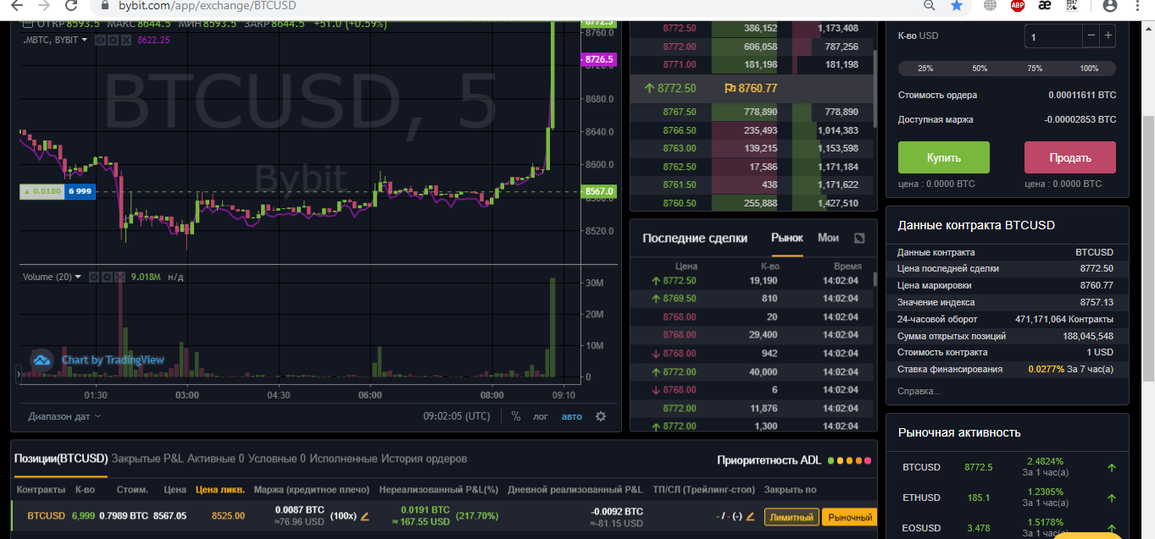1155x539 pixels.
Task: Remove the .MBTC indicator from chart
Action: tap(125, 40)
